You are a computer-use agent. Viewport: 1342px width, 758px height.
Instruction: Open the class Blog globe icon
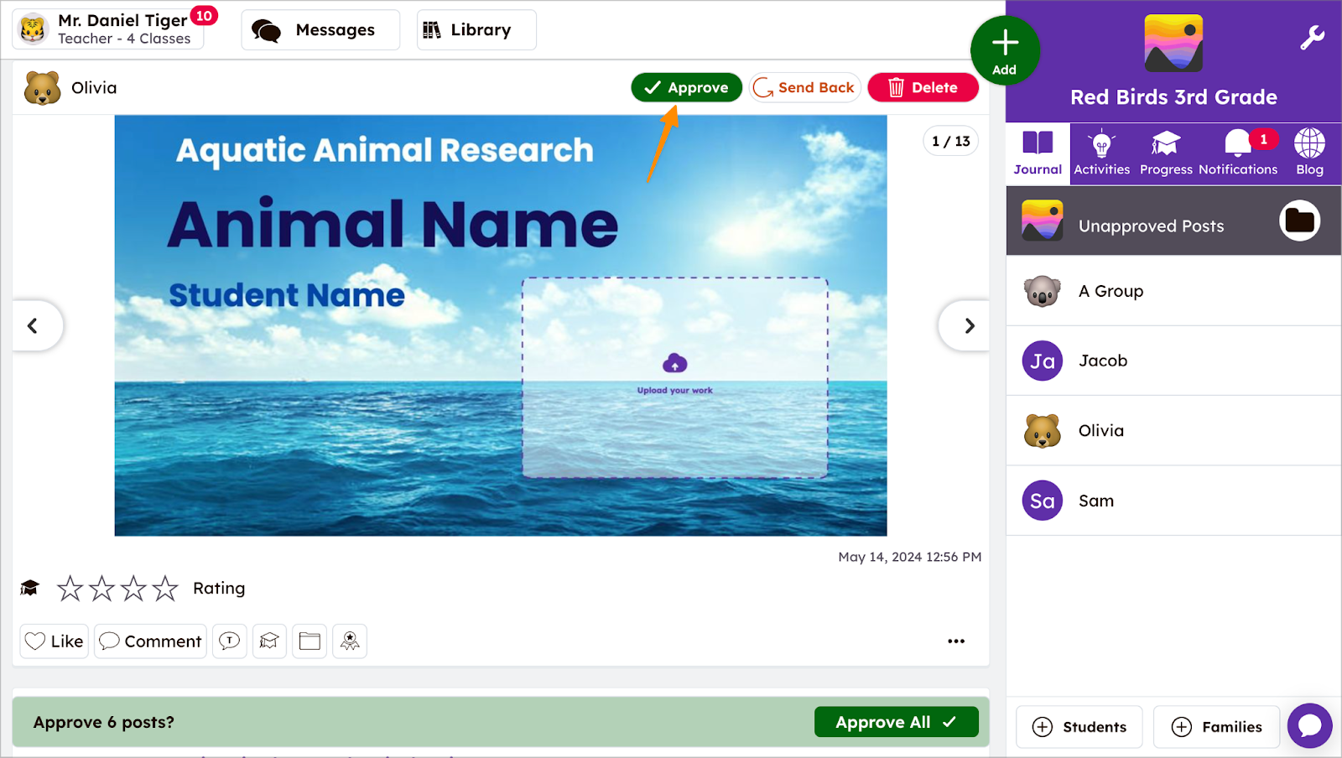coord(1308,153)
